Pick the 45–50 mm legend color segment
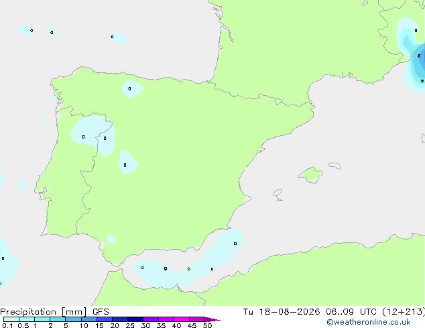This screenshot has width=425, height=328. [x=197, y=319]
